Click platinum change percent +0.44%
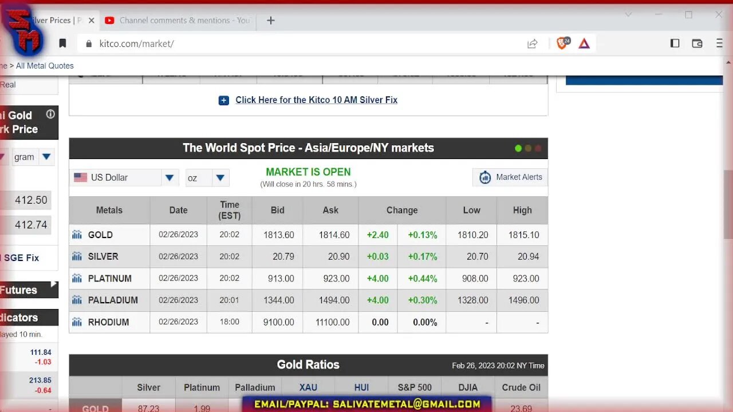The image size is (733, 412). tap(423, 279)
